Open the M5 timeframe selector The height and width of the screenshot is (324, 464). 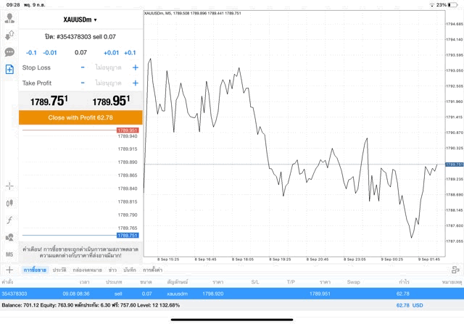pos(9,254)
